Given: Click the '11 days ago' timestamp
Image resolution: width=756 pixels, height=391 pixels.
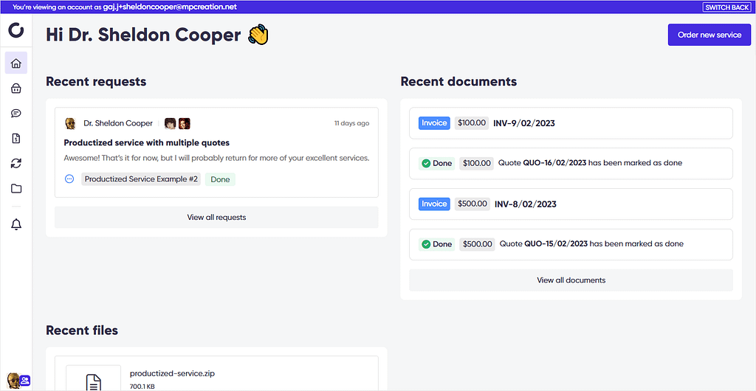Looking at the screenshot, I should [352, 123].
